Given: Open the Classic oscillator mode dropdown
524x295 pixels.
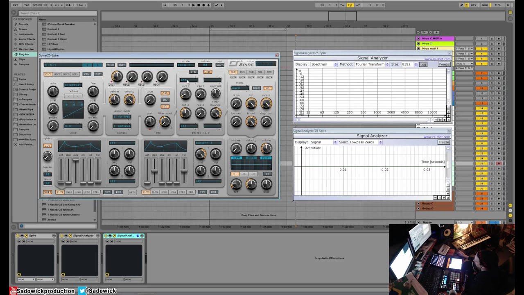Looking at the screenshot, I should tap(73, 85).
